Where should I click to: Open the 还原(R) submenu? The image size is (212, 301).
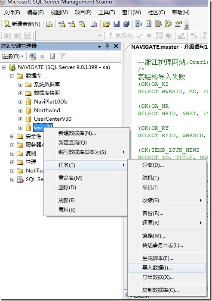pos(167,223)
